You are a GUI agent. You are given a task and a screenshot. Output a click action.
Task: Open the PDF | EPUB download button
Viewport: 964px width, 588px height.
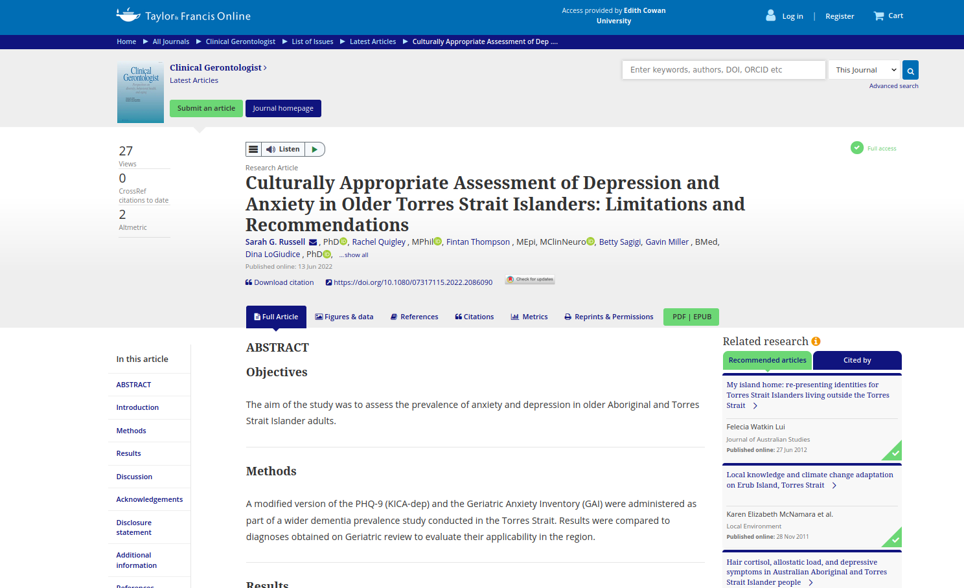[x=691, y=317]
